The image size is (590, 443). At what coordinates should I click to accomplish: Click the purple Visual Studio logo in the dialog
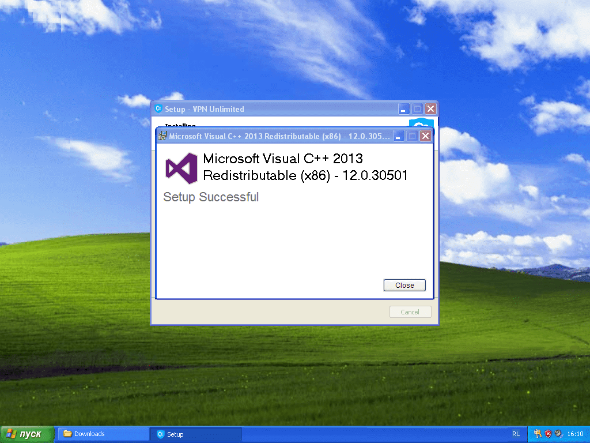(180, 167)
